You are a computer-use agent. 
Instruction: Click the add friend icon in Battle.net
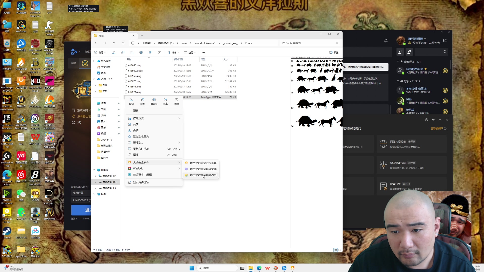point(400,52)
